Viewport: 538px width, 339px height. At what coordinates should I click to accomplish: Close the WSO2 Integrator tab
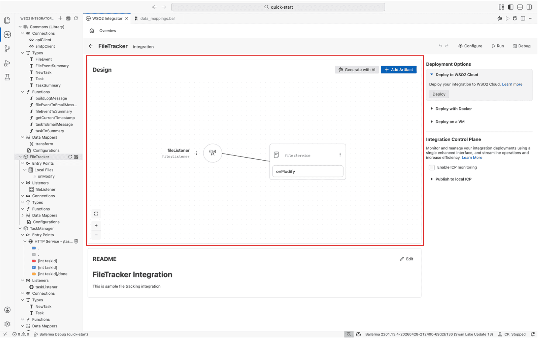tap(127, 18)
